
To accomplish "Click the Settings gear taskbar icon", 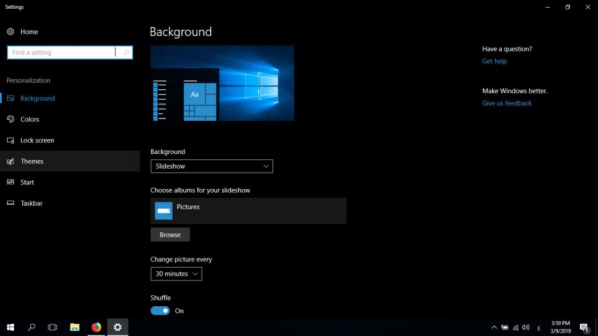I will click(118, 327).
